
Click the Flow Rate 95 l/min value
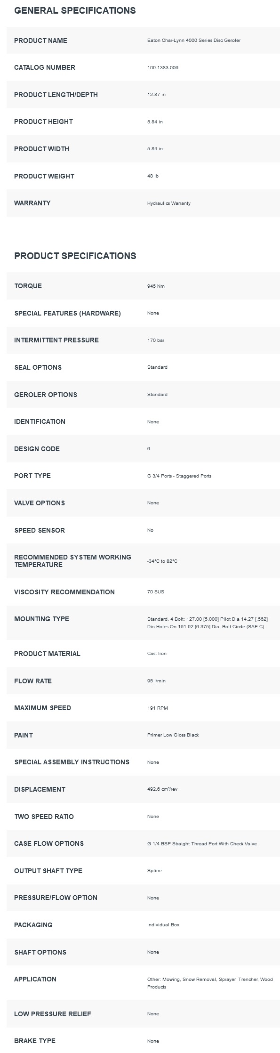click(x=156, y=681)
